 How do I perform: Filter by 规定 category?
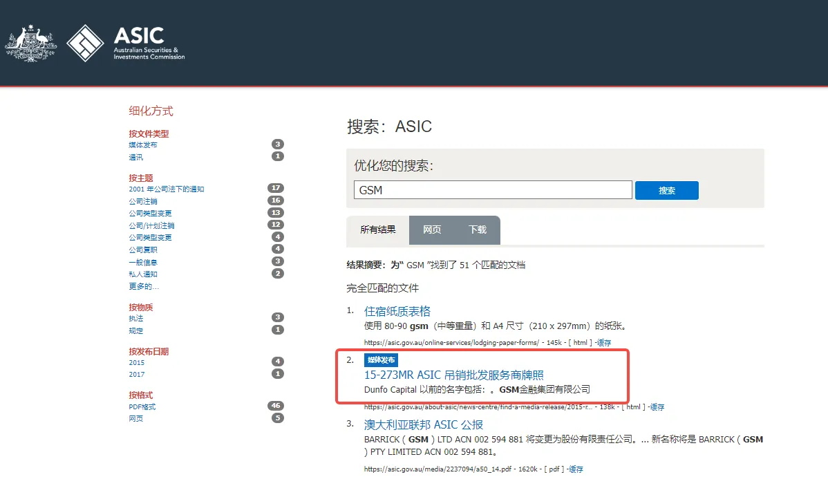[x=135, y=330]
